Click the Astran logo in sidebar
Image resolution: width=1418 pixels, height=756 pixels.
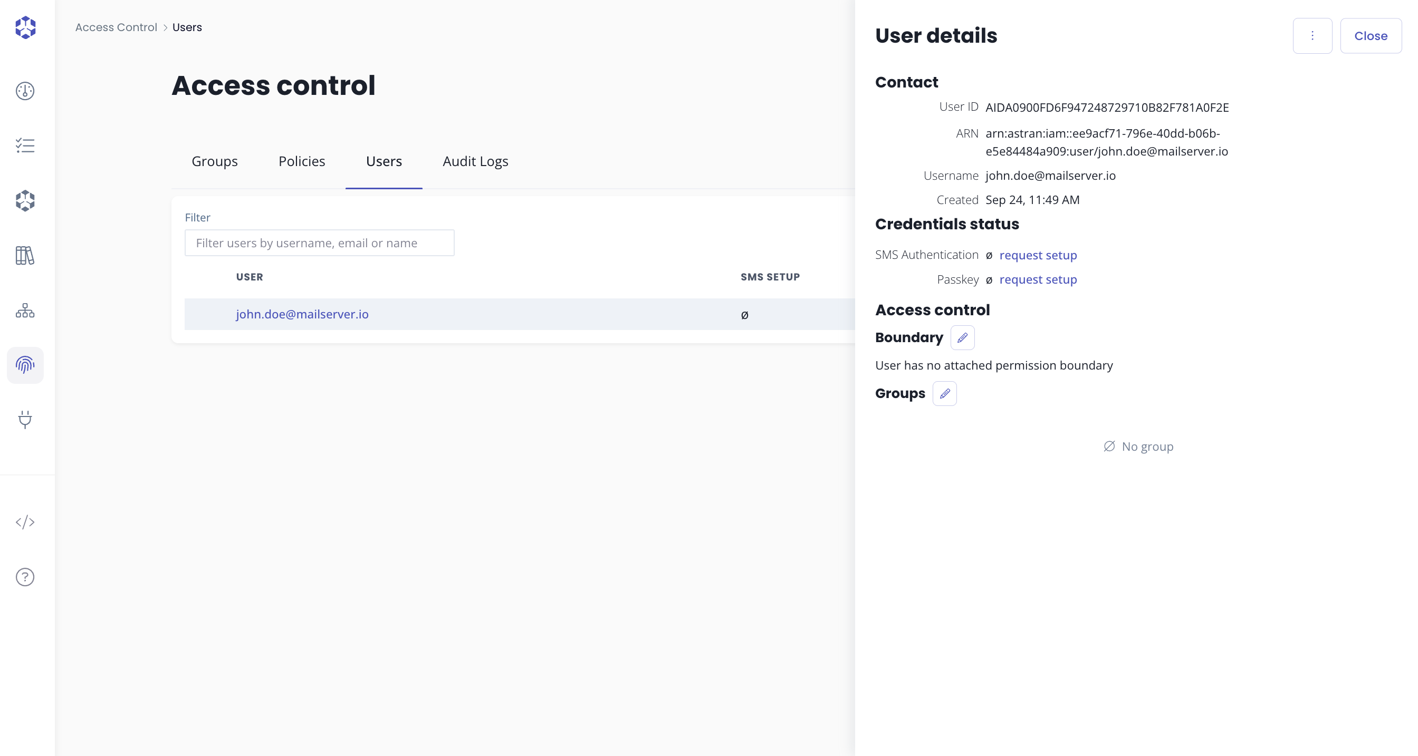[x=25, y=27]
